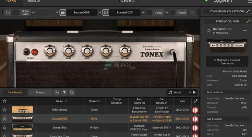Open the Reverb effect block
The width and height of the screenshot is (252, 137).
[x=182, y=13]
